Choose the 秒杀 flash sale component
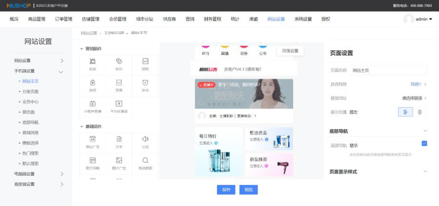The height and width of the screenshot is (206, 439). (145, 85)
